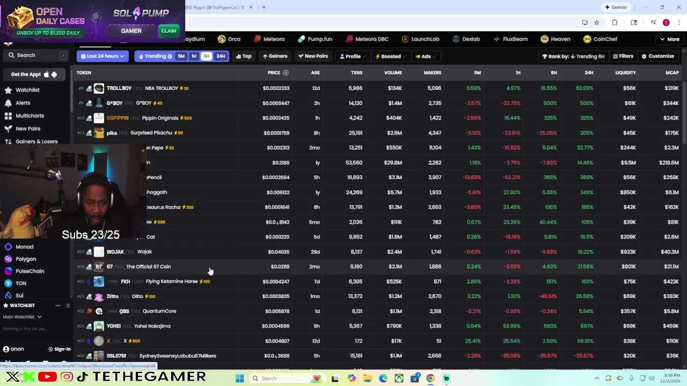Open Chrome three-dot menu
Screen dimensions: 687x386
(x=679, y=23)
